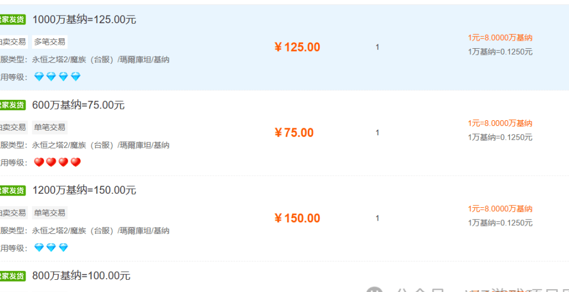Click the blue diamond credit icons for 1200万基纳 listing
This screenshot has width=569, height=292.
(51, 248)
